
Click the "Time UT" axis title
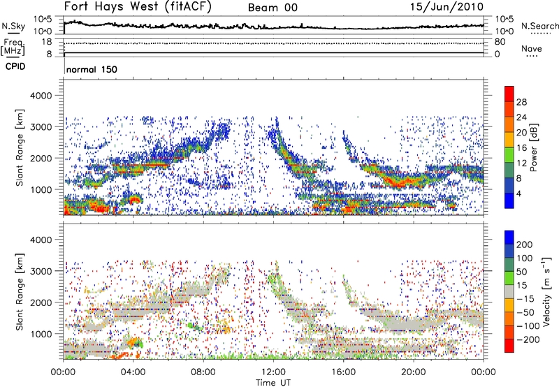pos(273,383)
